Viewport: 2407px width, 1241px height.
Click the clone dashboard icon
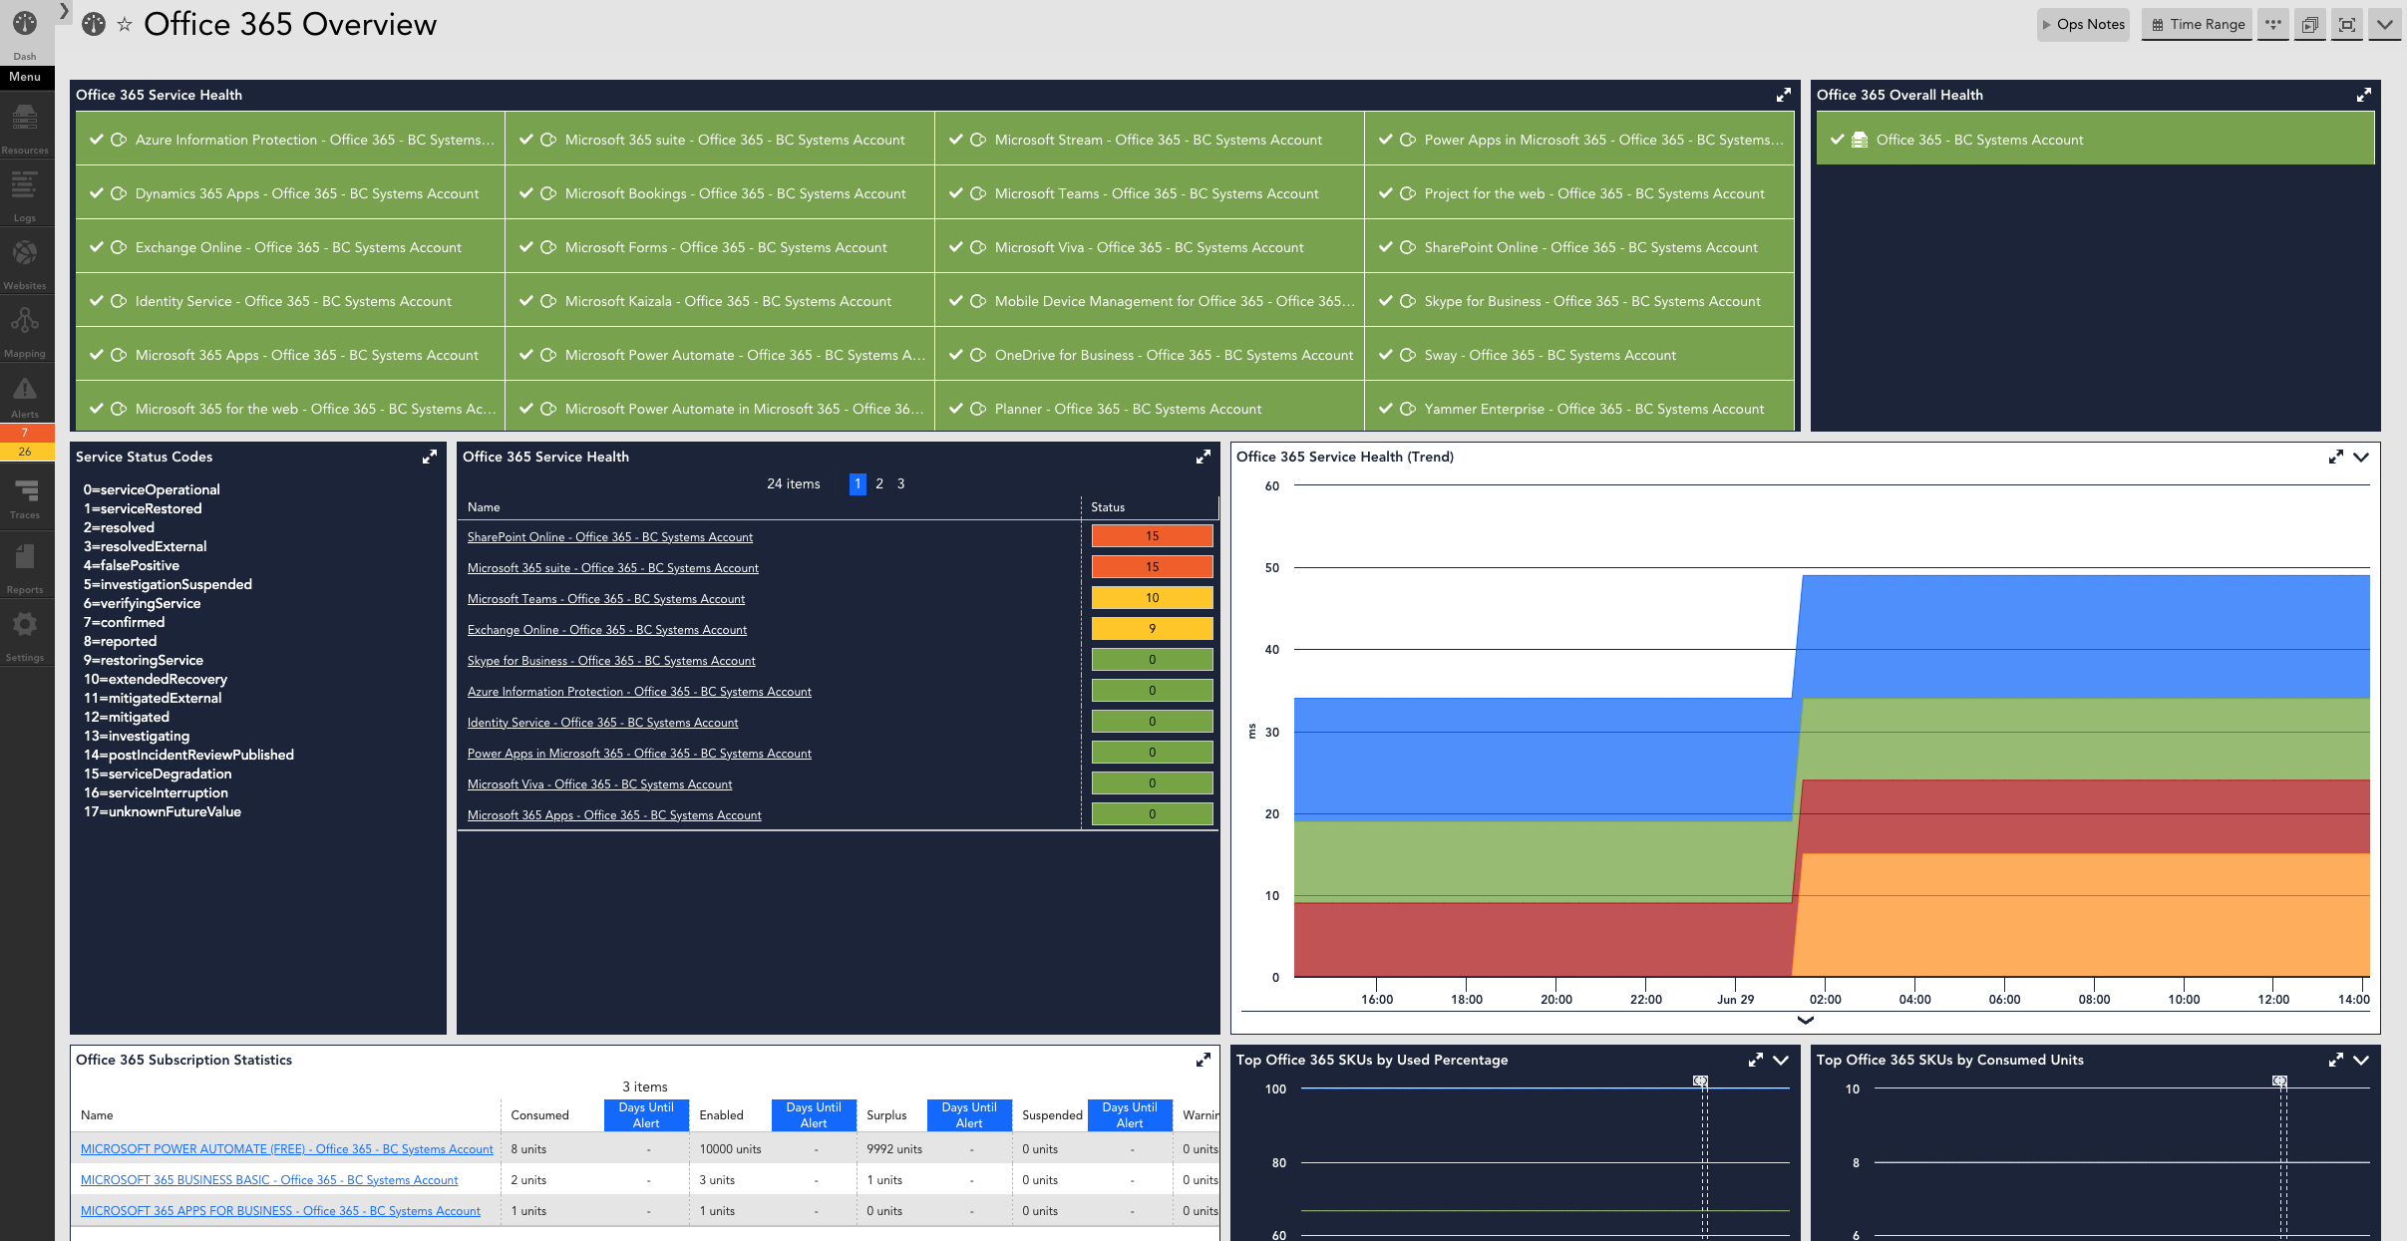[x=2310, y=24]
